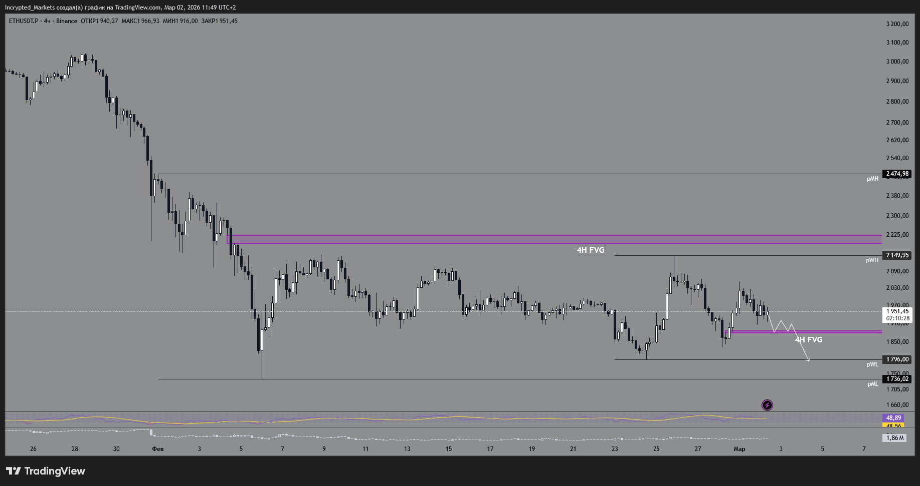Click the date 30 on time axis
Screen dimensions: 920x486
click(116, 449)
